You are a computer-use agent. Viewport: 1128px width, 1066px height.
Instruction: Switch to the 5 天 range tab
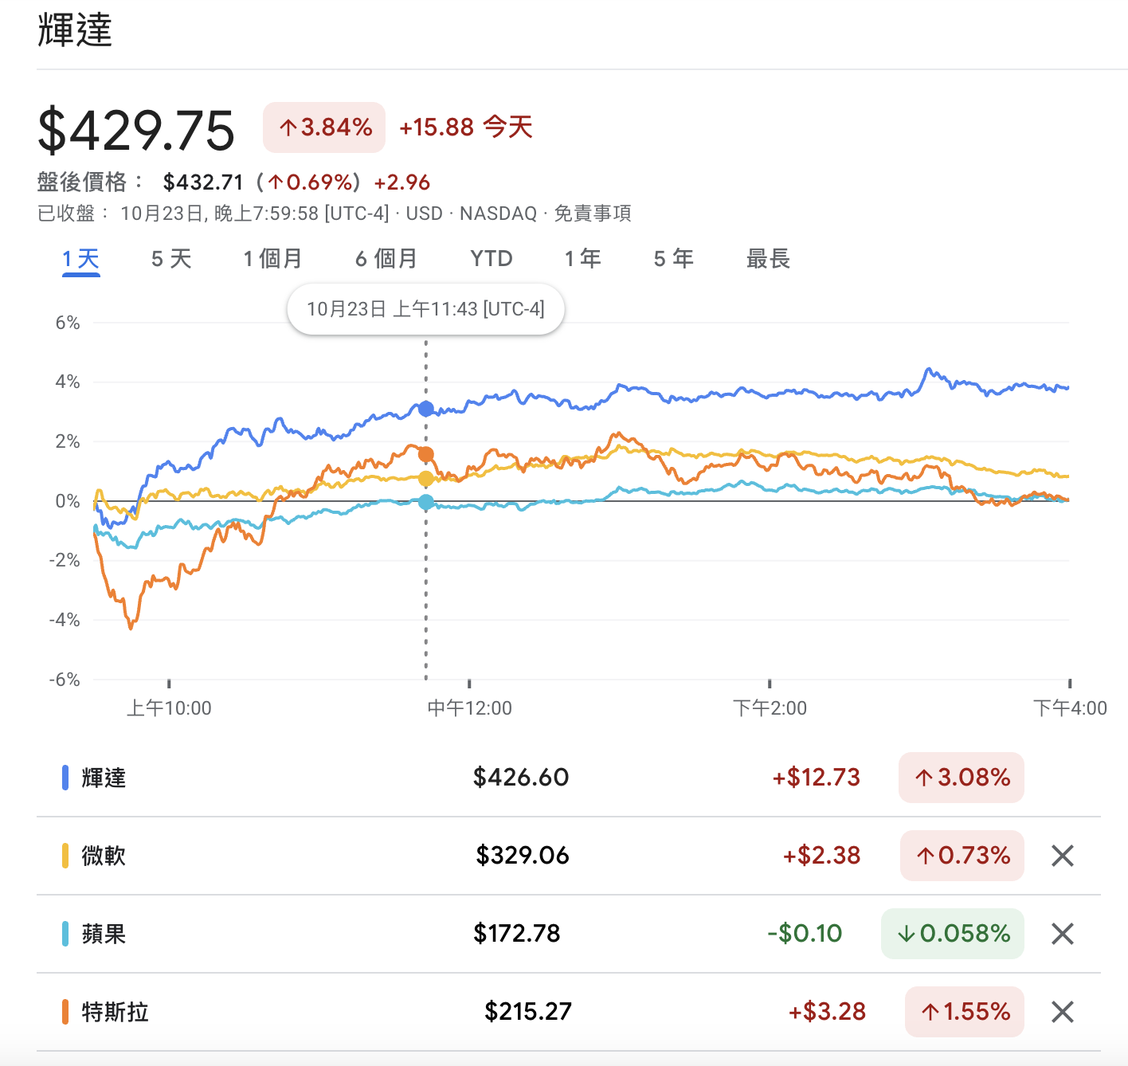tap(171, 259)
